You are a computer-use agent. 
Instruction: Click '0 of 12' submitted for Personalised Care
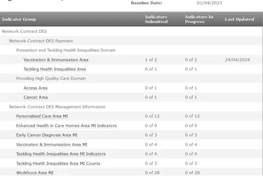pyautogui.click(x=152, y=116)
